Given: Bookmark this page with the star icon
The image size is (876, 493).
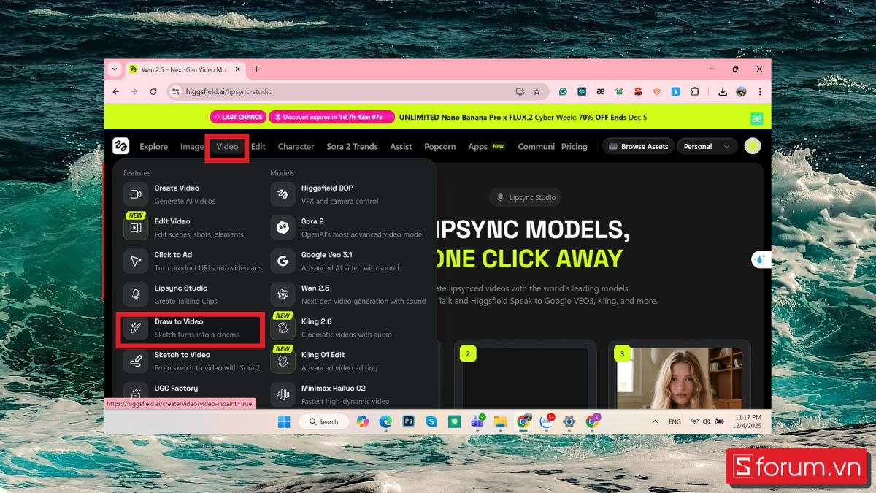Looking at the screenshot, I should click(x=537, y=91).
